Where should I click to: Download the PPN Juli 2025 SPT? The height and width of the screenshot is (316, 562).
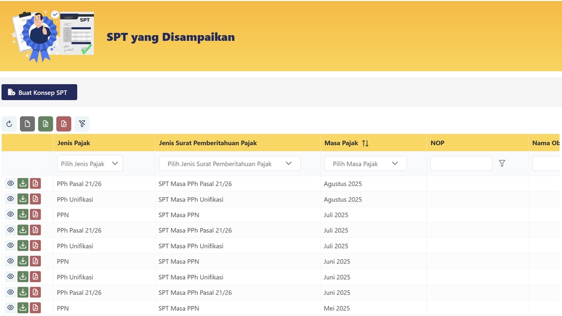tap(23, 215)
